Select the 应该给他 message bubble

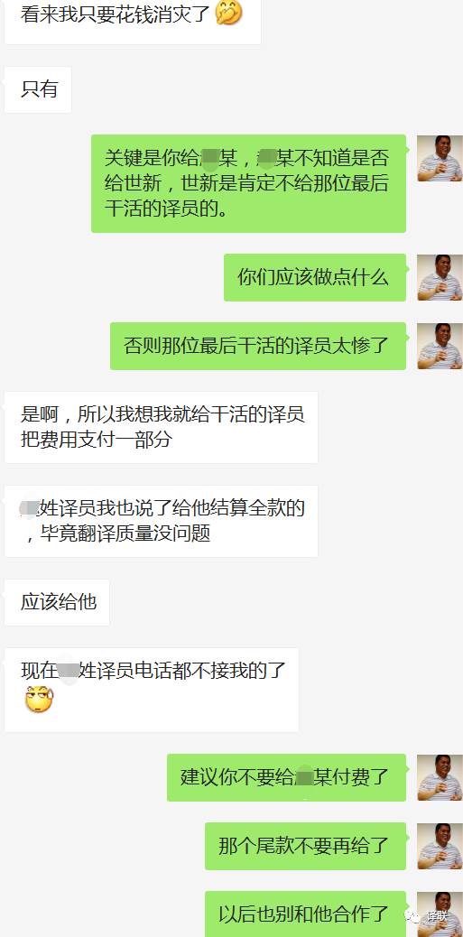click(x=58, y=602)
